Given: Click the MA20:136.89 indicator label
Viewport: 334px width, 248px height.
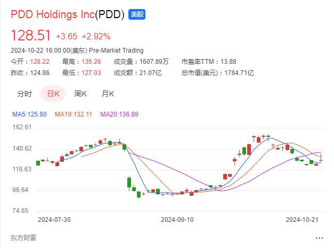Looking at the screenshot, I should point(119,114).
